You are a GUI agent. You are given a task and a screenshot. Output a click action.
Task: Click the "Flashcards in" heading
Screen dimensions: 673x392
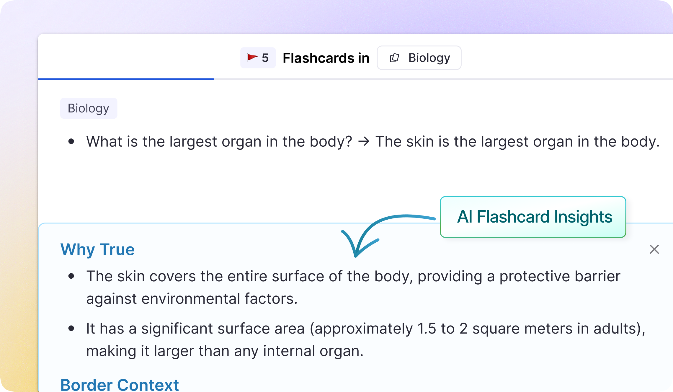pyautogui.click(x=326, y=58)
